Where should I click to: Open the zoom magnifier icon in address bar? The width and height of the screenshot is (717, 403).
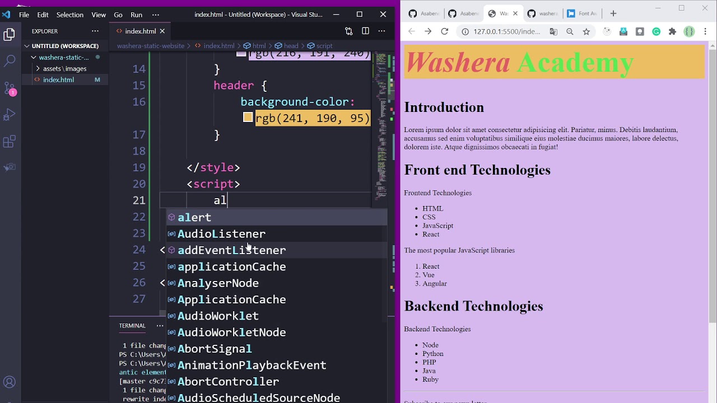pos(570,32)
